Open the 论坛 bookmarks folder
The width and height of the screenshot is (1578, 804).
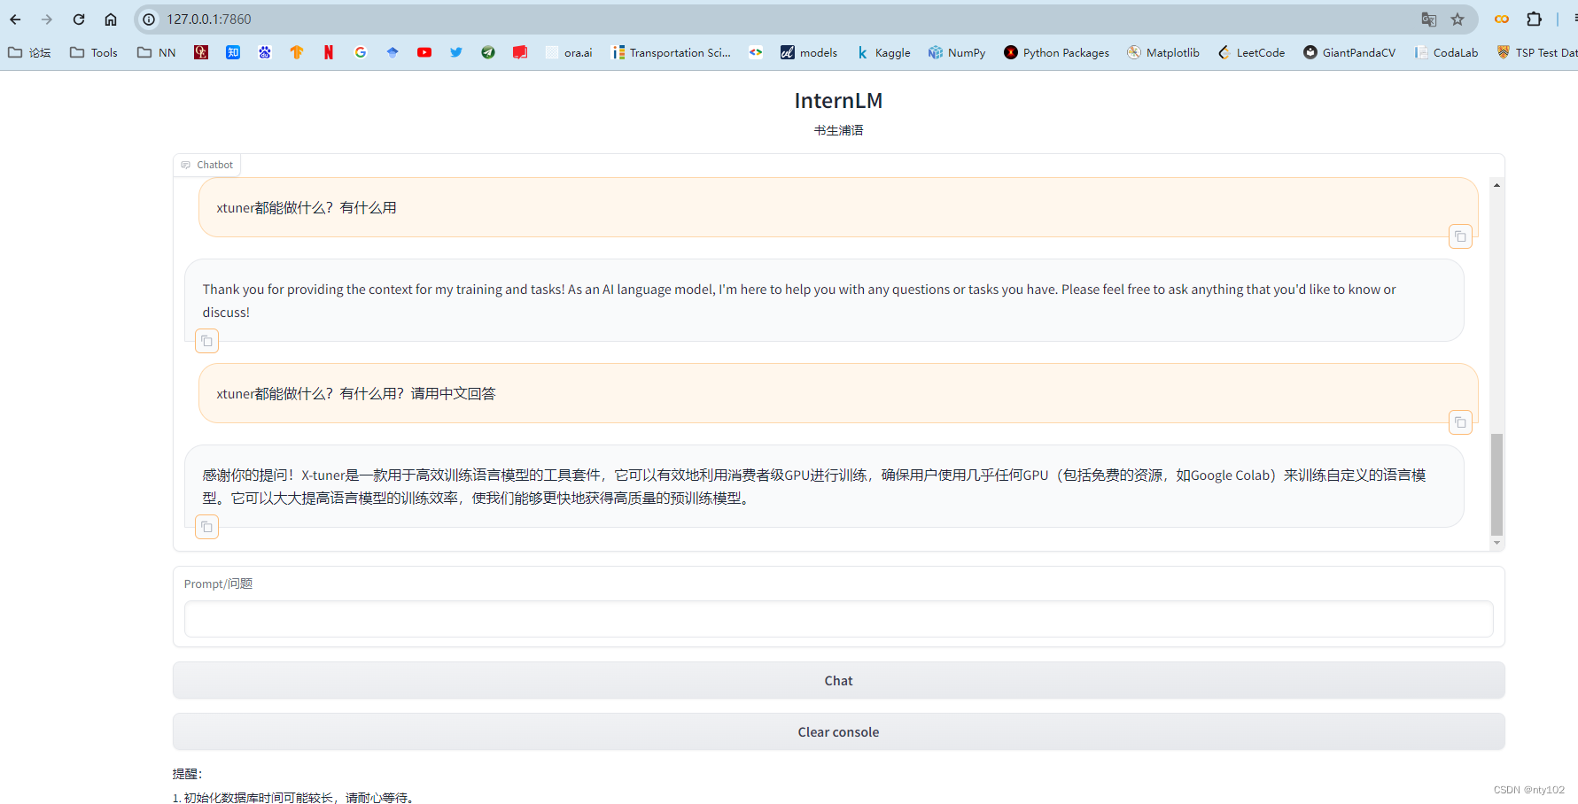pos(30,53)
